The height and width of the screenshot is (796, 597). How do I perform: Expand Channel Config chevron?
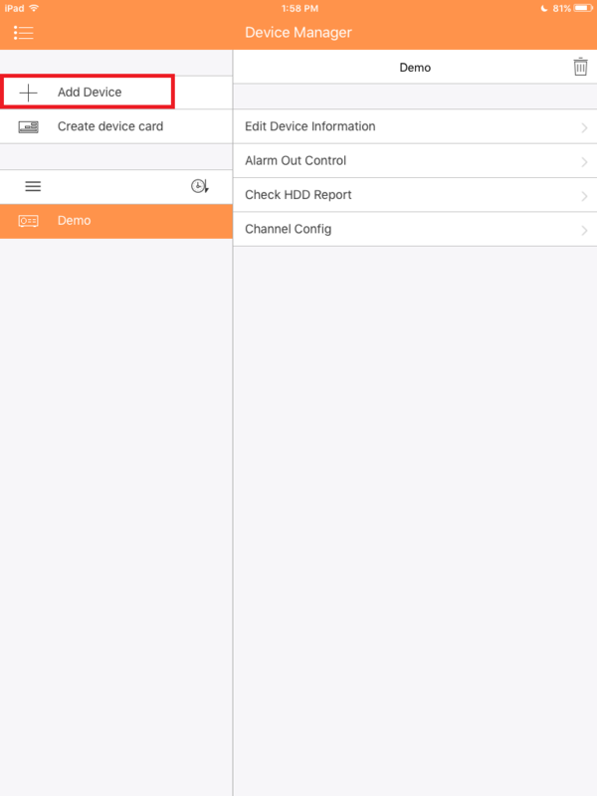click(x=584, y=231)
